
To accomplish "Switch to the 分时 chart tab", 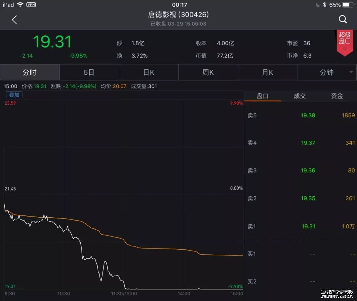I will (x=30, y=72).
